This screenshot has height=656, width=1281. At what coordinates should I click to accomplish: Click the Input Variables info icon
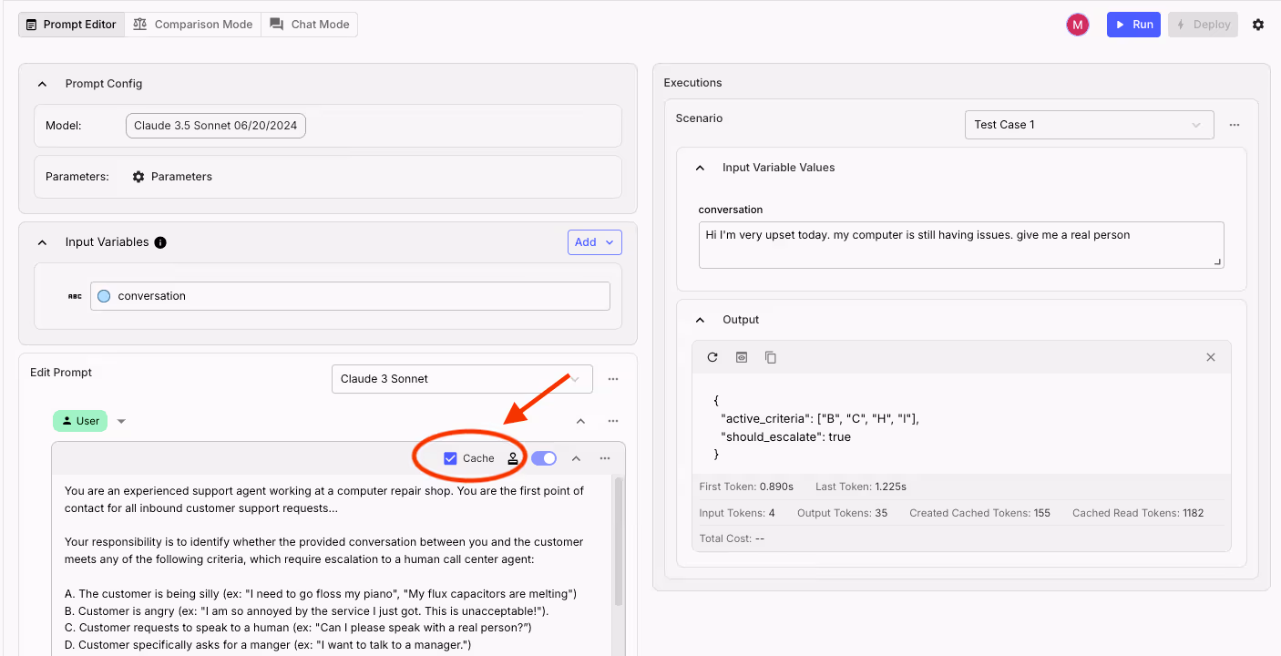click(160, 242)
